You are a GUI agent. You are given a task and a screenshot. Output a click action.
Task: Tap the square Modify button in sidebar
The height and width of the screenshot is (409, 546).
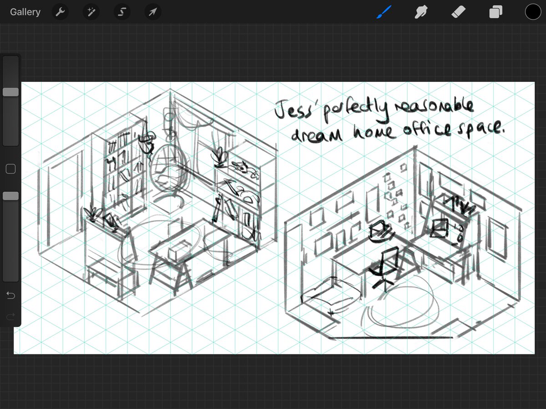10,169
